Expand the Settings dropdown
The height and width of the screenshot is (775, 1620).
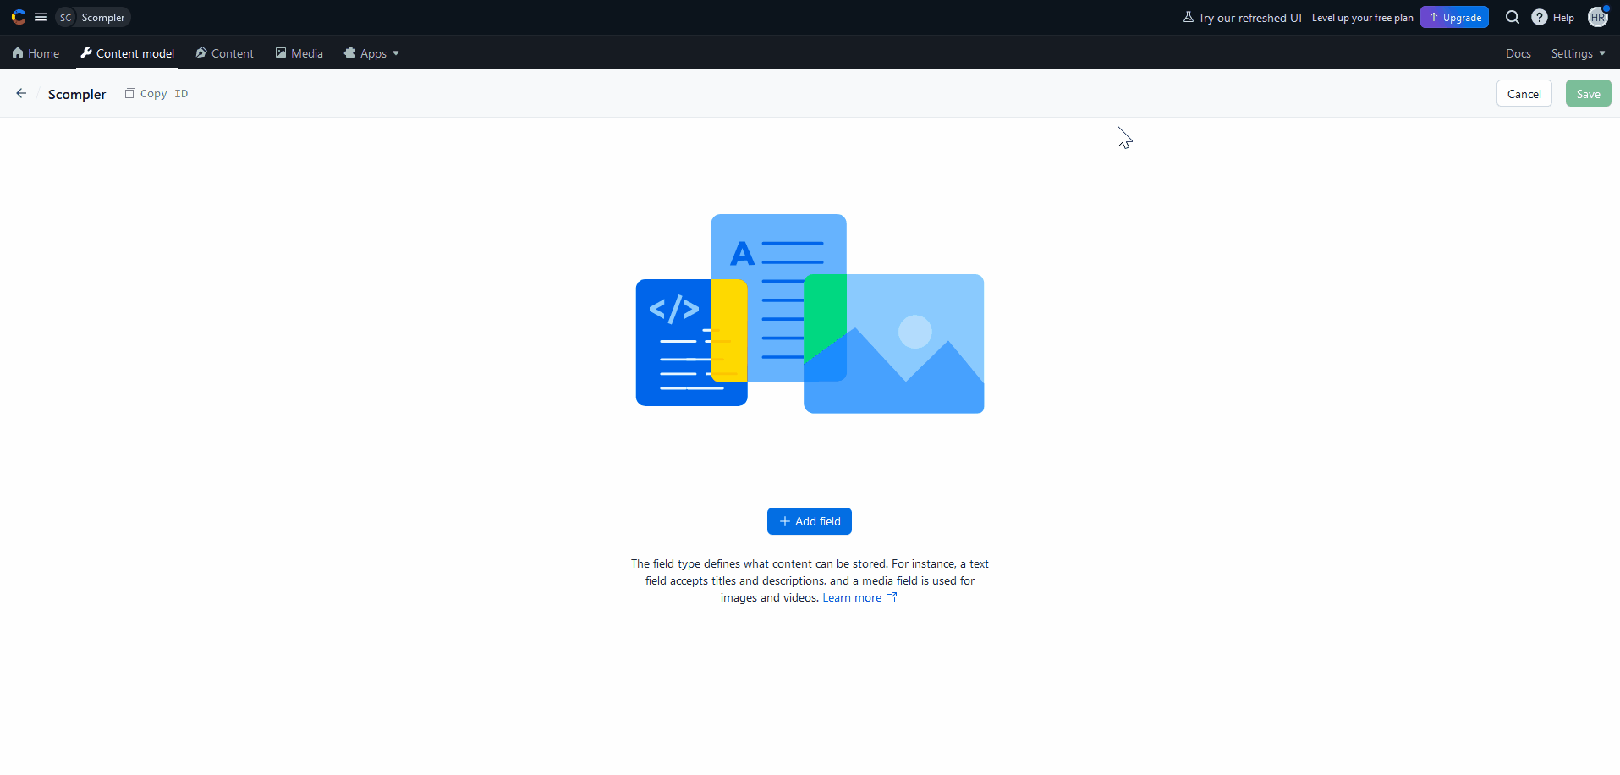[x=1578, y=53]
